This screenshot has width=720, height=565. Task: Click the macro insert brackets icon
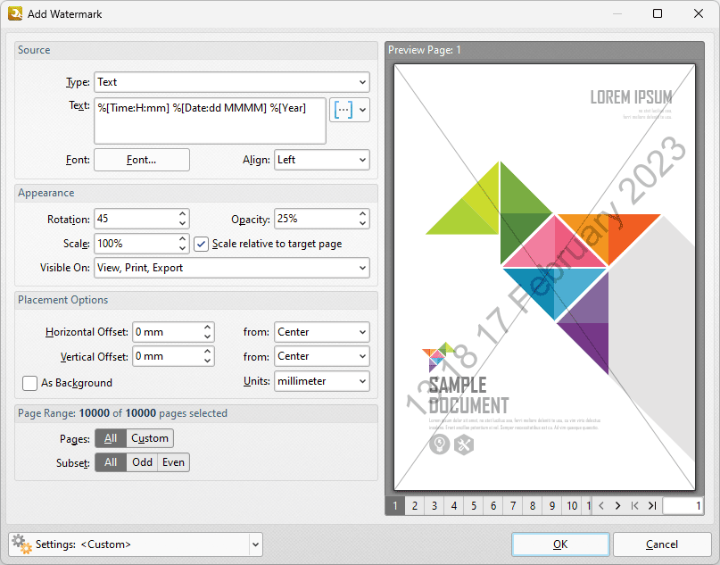(343, 110)
